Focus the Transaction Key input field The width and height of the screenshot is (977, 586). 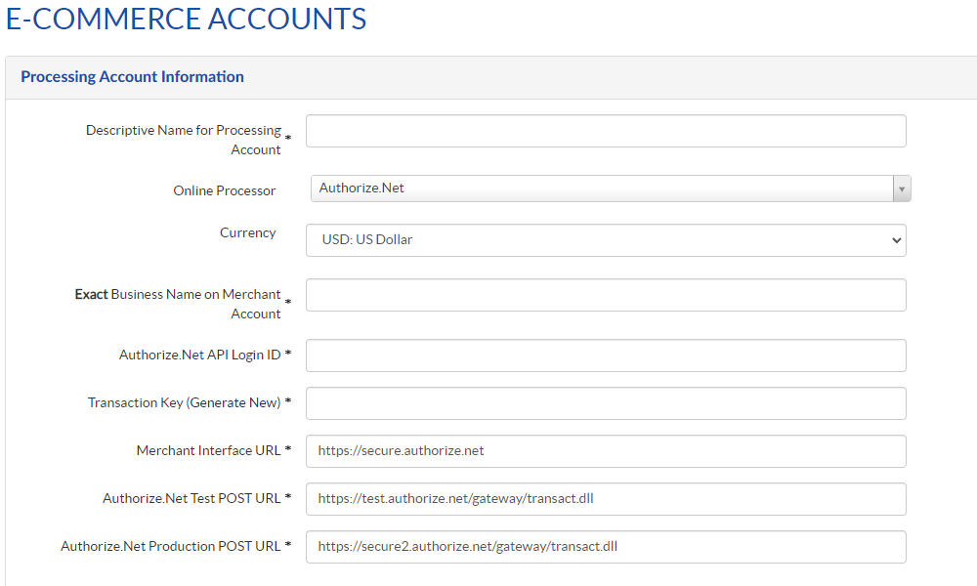(x=606, y=403)
